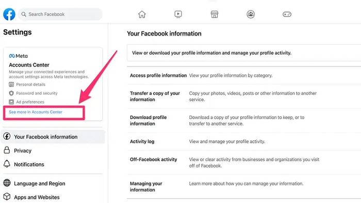Viewport: 361px width, 203px height.
Task: Select Your Facebook information menu item
Action: click(x=53, y=137)
